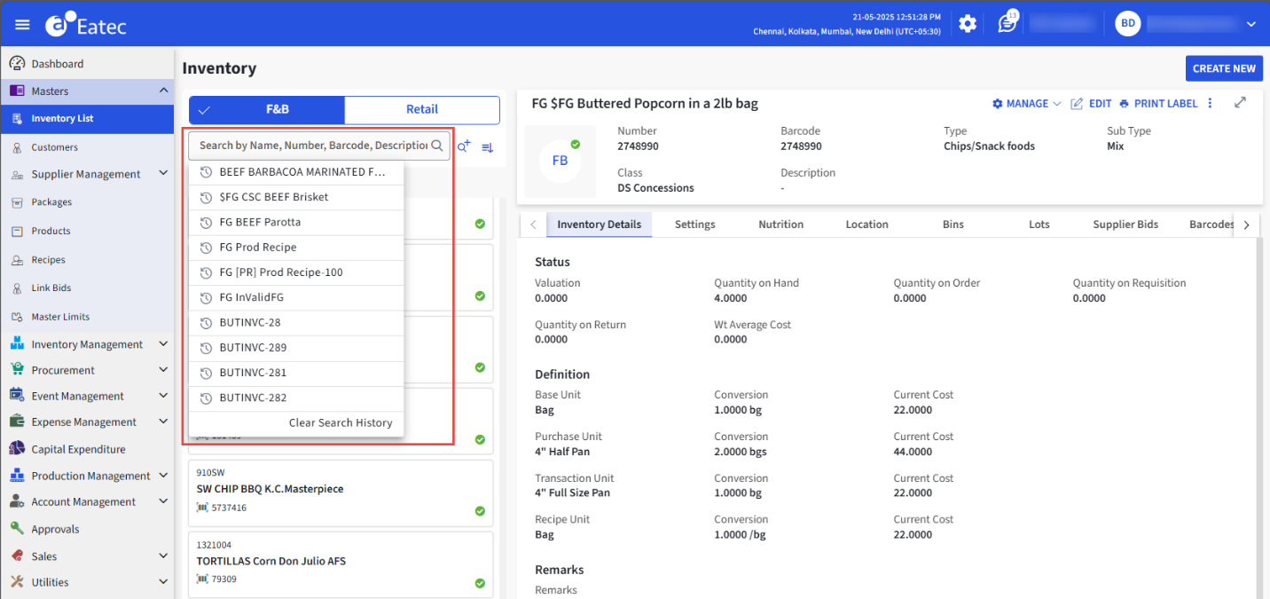Click the sort list icon
The image size is (1270, 599).
487,147
